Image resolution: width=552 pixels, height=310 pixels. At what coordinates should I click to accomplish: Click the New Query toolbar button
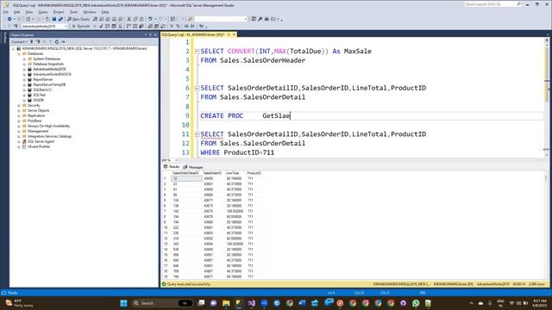[78, 19]
